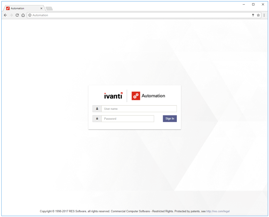Open the Chrome three-dot menu
The height and width of the screenshot is (217, 269).
[264, 15]
